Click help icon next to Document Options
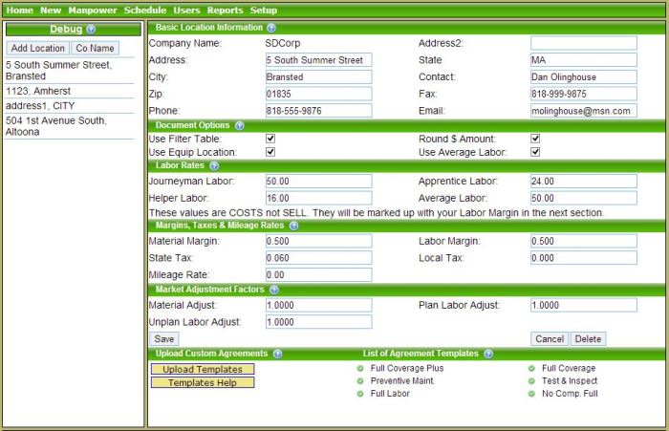The image size is (669, 431). point(239,125)
